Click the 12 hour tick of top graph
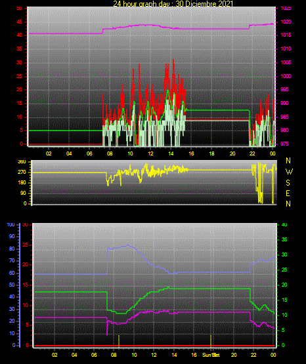Image resolution: width=306 pixels, height=364 pixels. coord(150,153)
